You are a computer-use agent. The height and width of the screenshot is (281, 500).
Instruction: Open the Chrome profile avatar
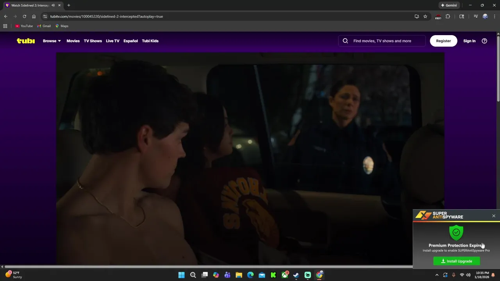(485, 16)
